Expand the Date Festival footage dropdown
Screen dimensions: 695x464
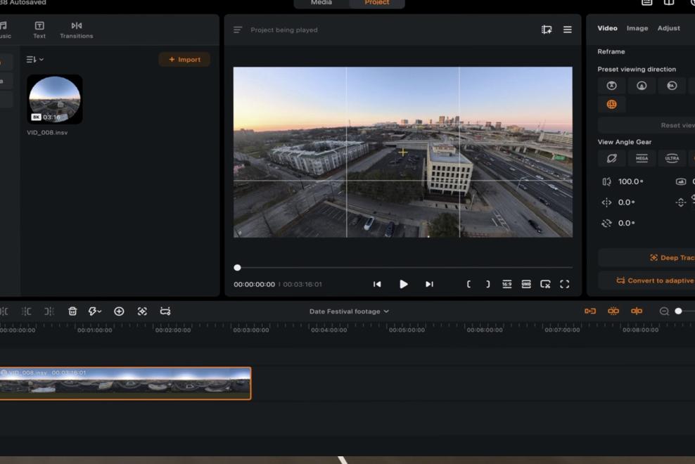click(x=349, y=311)
